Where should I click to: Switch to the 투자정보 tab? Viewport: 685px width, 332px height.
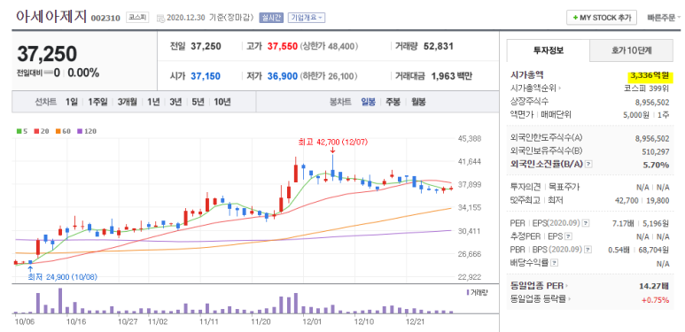548,50
